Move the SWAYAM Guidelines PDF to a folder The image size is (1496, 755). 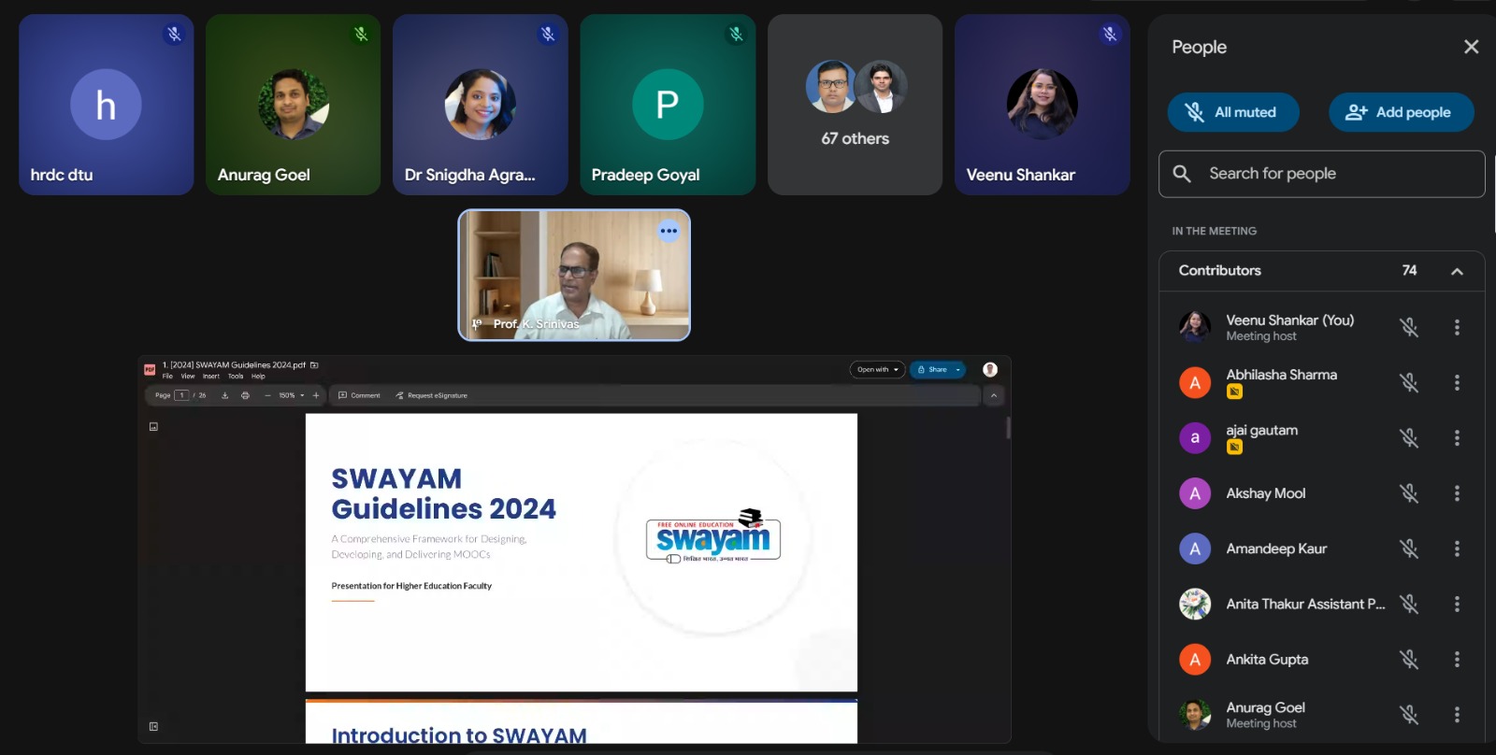tap(314, 365)
